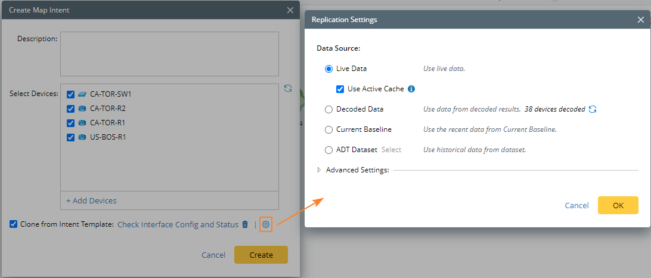Click the + Add Devices link
Image resolution: width=651 pixels, height=278 pixels.
pyautogui.click(x=91, y=200)
